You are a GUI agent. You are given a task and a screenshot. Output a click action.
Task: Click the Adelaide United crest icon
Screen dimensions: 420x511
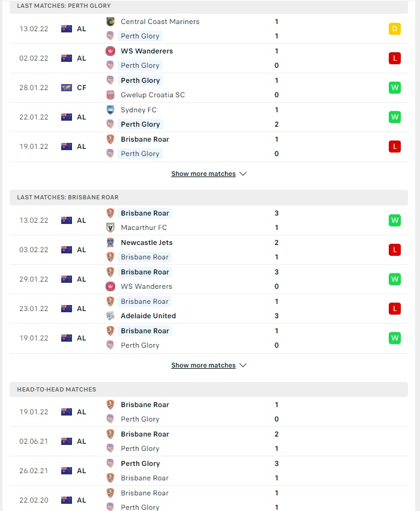pos(110,316)
